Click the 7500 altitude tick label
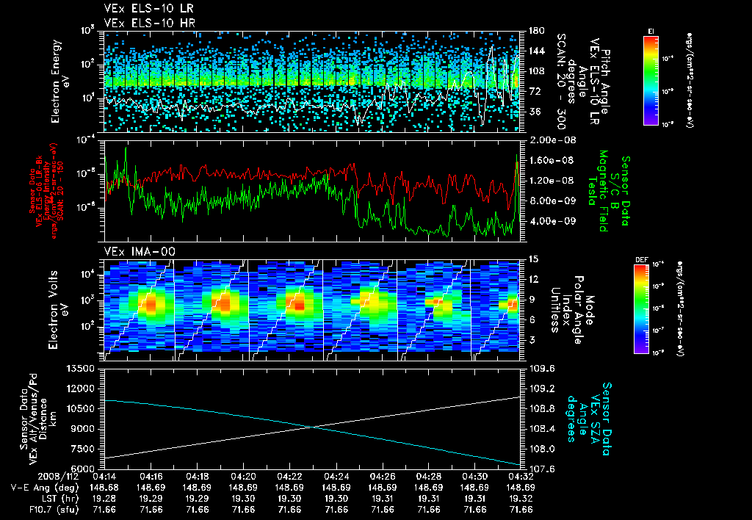 pyautogui.click(x=83, y=449)
